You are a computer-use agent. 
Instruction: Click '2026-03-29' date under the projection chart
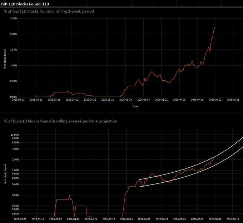tap(55, 219)
